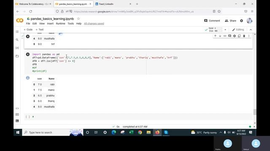Open Firefox application menu
270x151 pixels.
(252, 11)
